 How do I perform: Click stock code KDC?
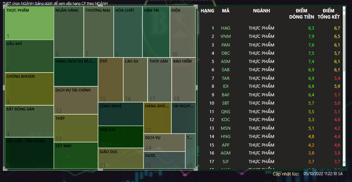click(x=225, y=120)
